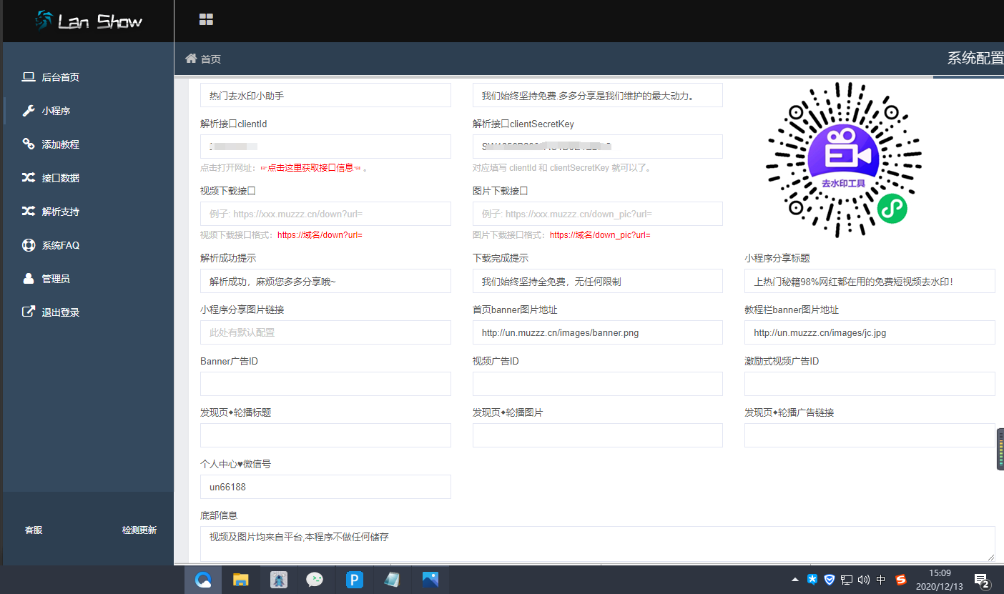Click the Sogou input method tray icon
Screen dimensions: 1004x594
(901, 580)
